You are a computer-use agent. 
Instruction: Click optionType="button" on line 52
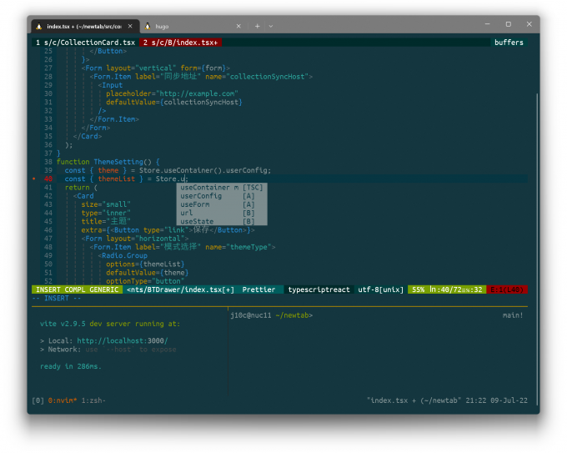[x=145, y=281]
